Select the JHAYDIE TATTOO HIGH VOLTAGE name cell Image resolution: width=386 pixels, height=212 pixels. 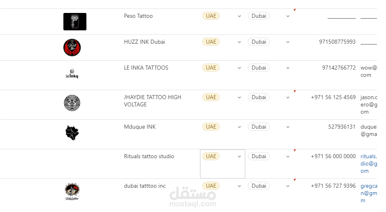click(152, 101)
